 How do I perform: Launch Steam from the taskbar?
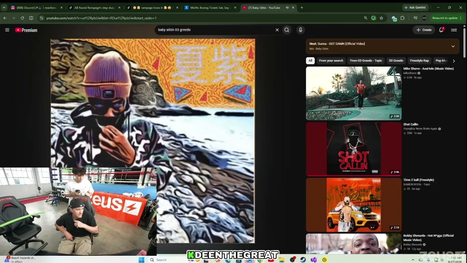click(x=303, y=260)
